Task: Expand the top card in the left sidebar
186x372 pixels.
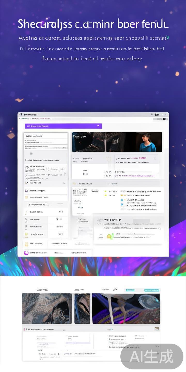Action: tap(46, 136)
